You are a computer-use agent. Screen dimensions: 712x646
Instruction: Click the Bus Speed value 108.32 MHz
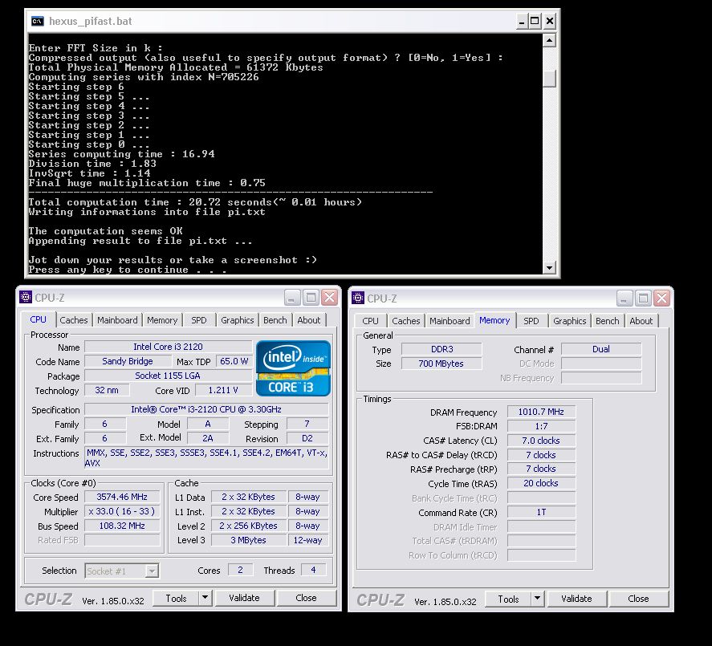click(122, 526)
